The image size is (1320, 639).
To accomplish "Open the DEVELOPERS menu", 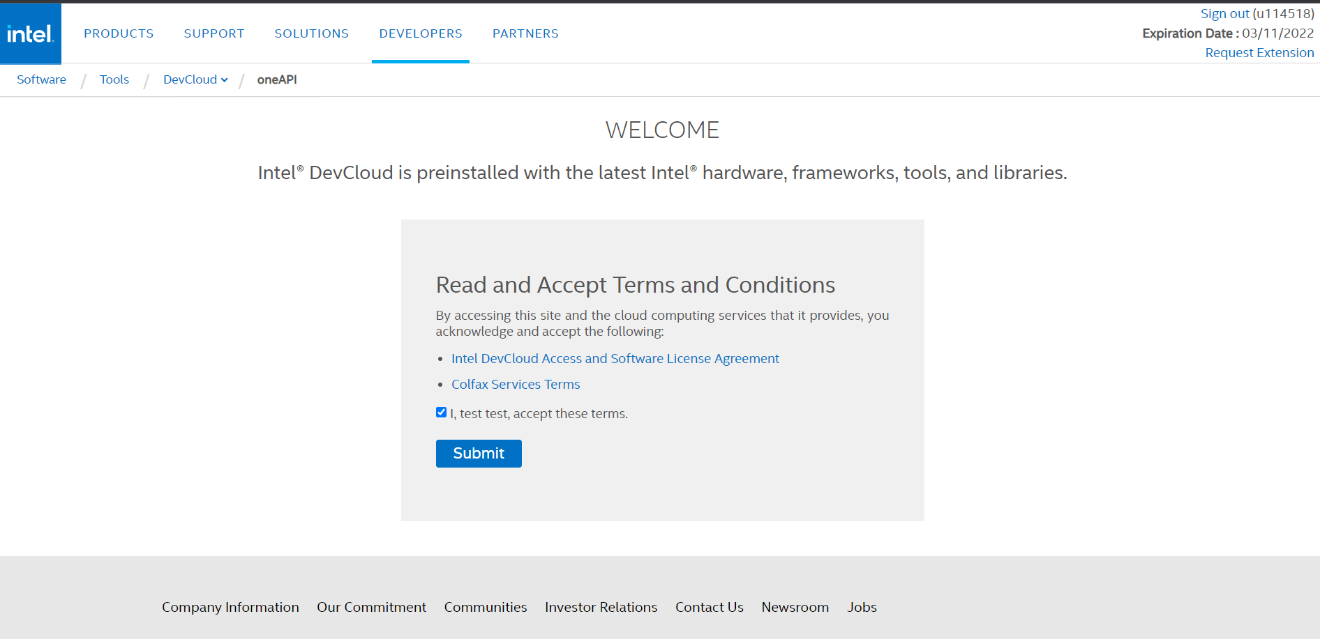I will point(421,33).
